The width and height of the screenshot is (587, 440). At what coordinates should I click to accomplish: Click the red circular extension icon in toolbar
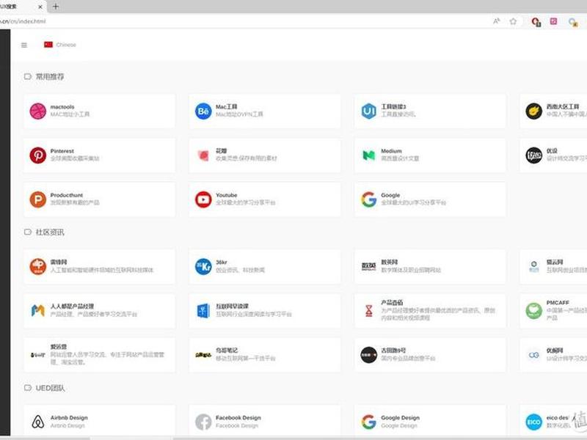point(536,22)
